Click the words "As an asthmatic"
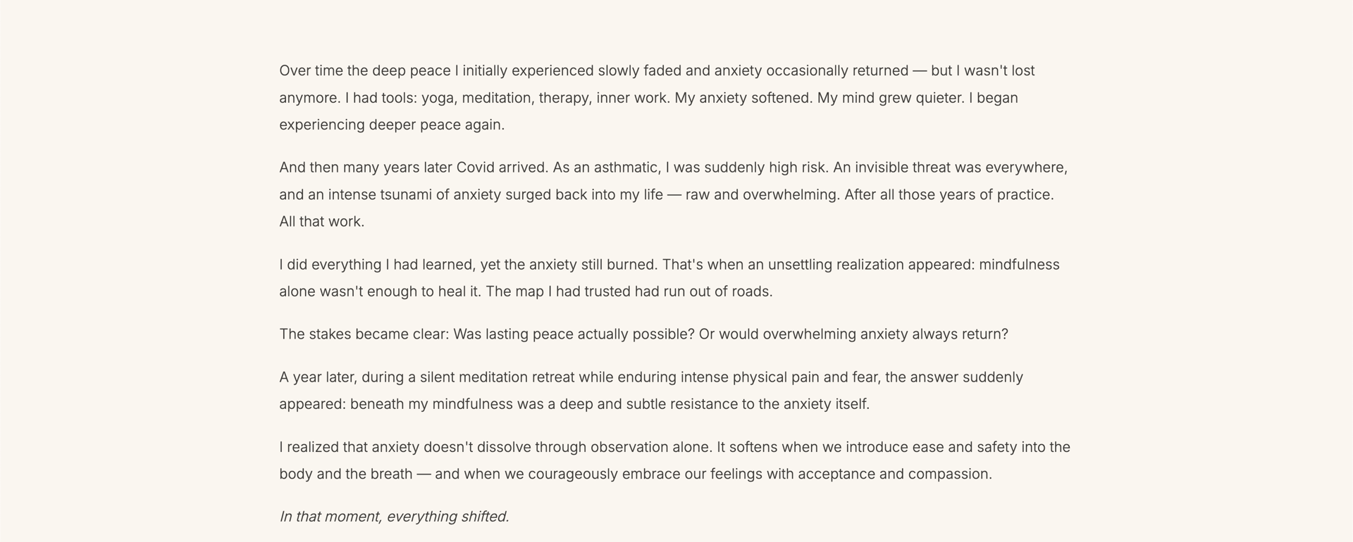 coord(606,168)
